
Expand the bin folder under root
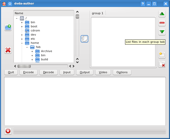(x=22, y=22)
